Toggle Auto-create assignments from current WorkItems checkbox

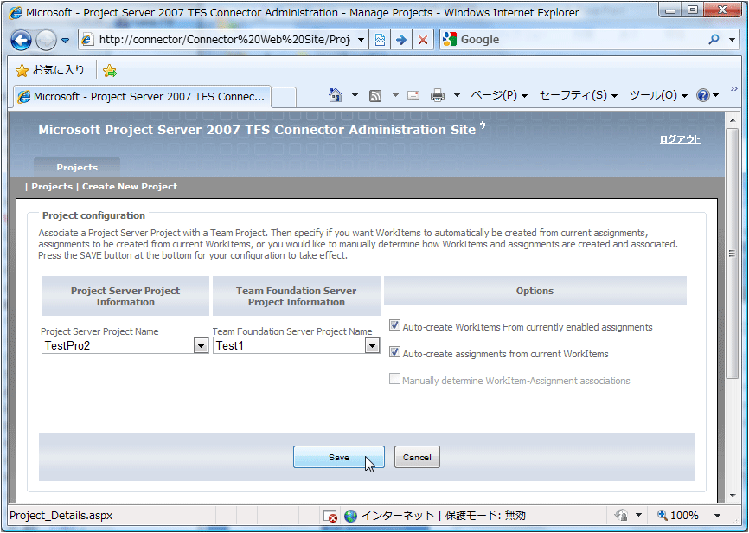394,352
